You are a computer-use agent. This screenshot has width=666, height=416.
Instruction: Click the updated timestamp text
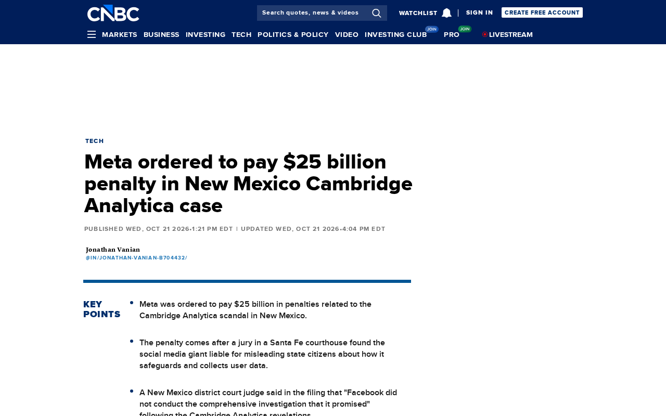pos(313,229)
